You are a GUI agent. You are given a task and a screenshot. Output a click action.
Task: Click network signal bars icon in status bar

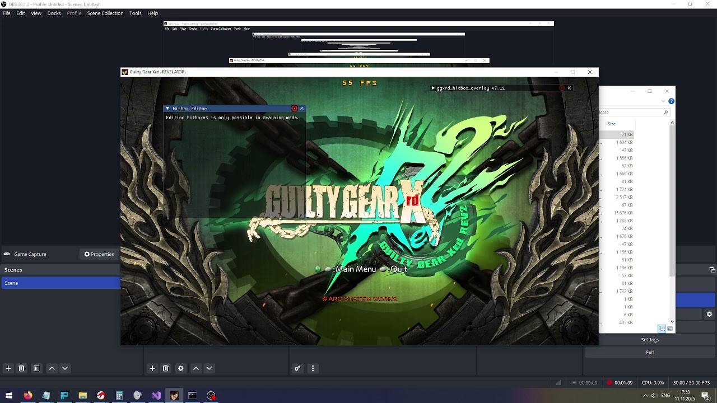tap(558, 383)
